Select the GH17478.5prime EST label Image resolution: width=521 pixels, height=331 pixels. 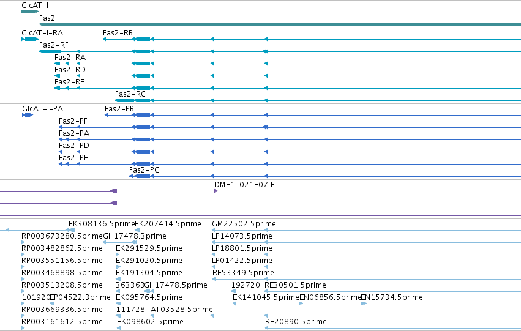tap(176, 286)
